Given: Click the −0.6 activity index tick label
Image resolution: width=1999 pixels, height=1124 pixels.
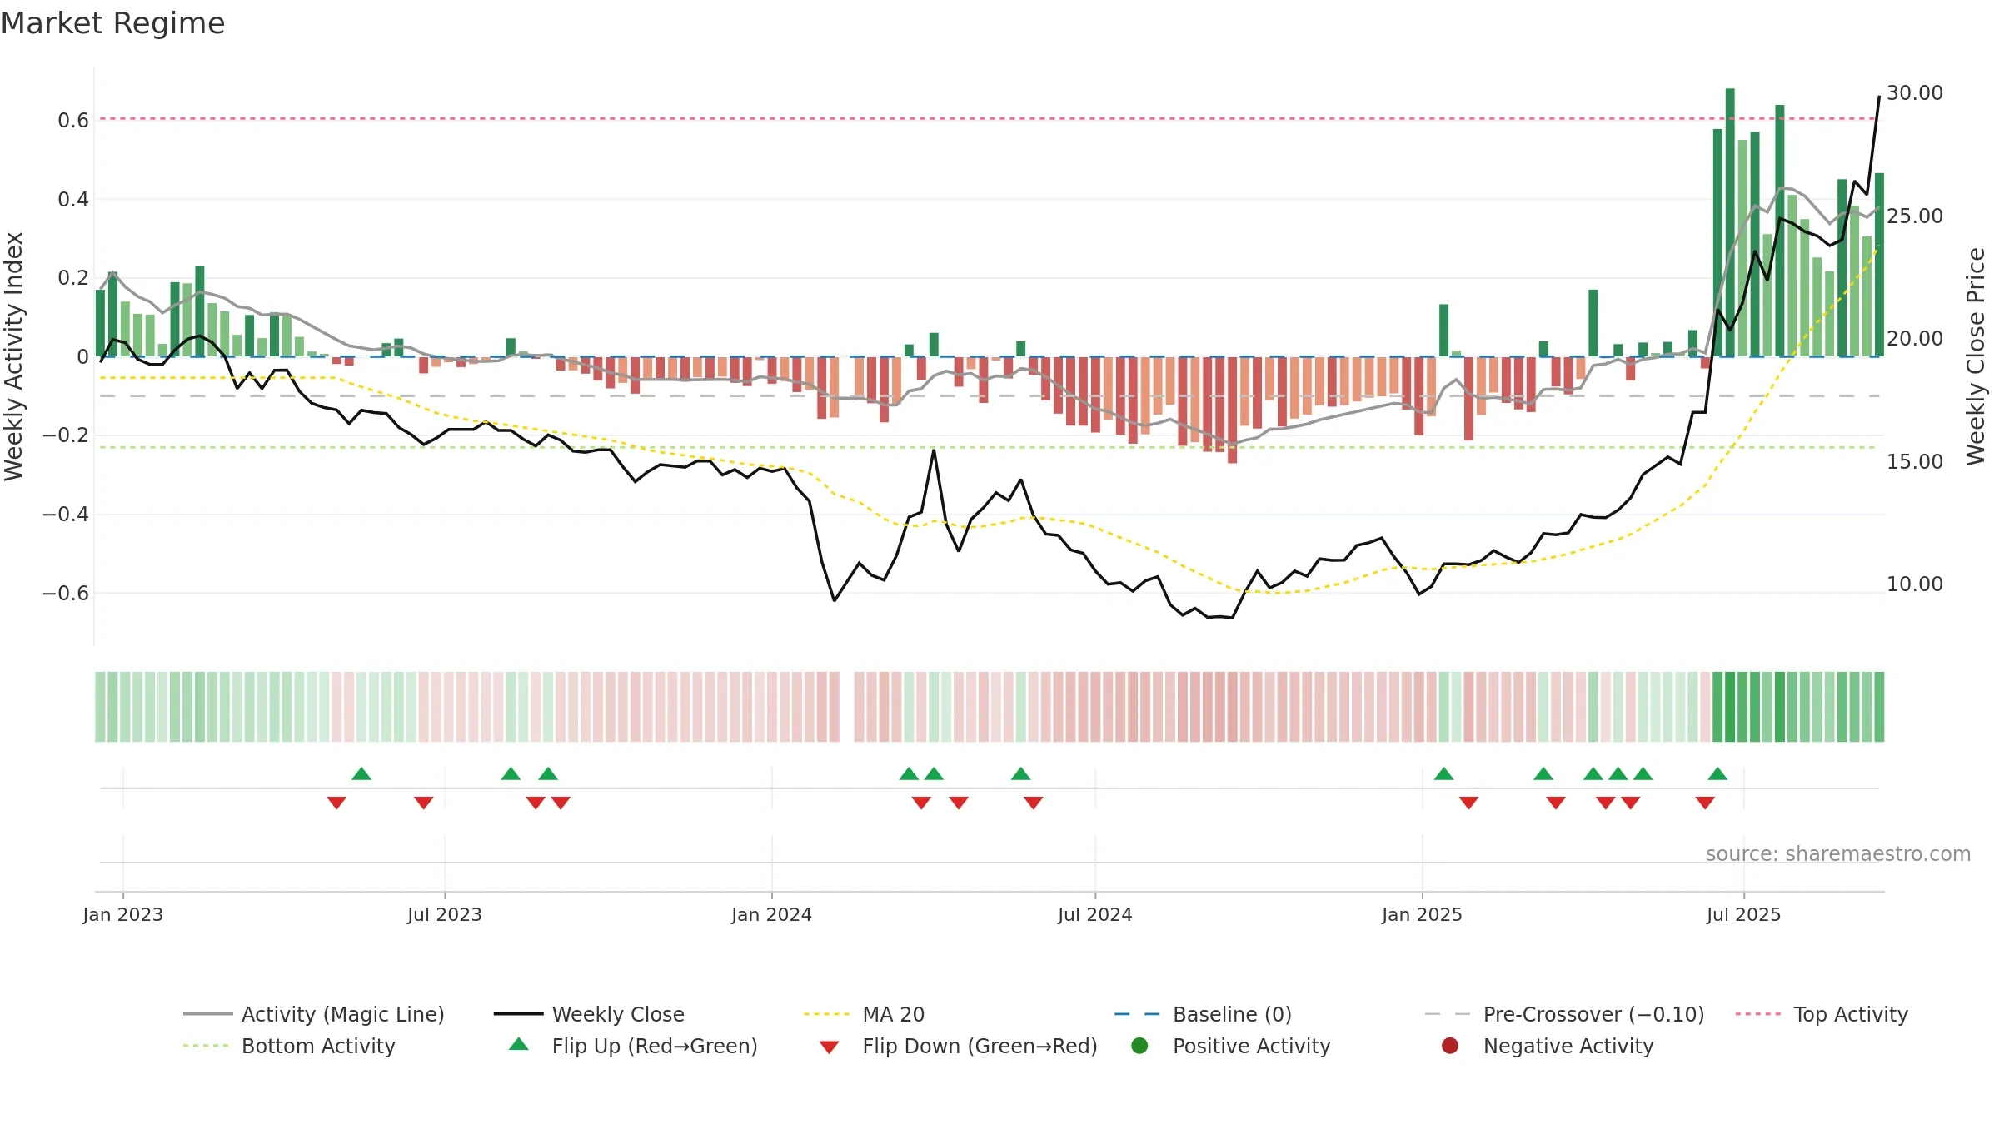Looking at the screenshot, I should (x=66, y=594).
